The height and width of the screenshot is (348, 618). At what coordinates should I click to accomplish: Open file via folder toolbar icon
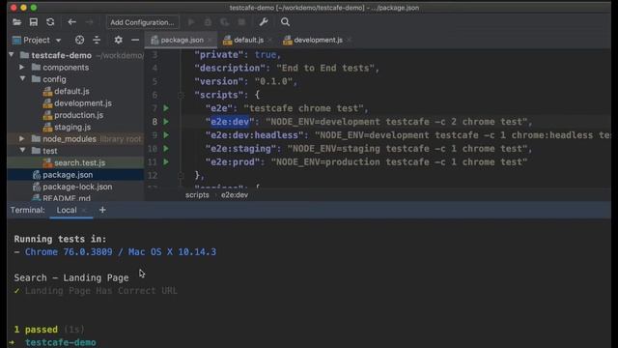(x=16, y=22)
